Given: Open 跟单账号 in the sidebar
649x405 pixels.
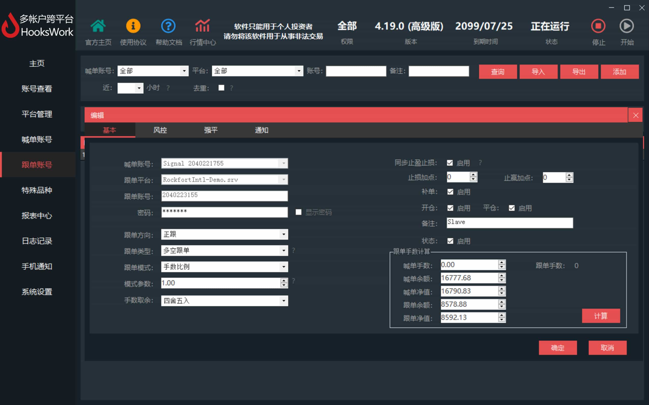Looking at the screenshot, I should 37,165.
